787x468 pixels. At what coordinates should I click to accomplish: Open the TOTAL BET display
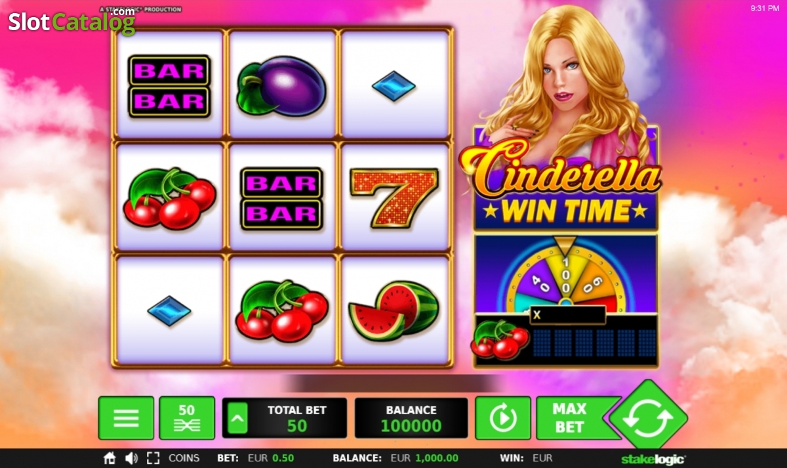pyautogui.click(x=296, y=418)
